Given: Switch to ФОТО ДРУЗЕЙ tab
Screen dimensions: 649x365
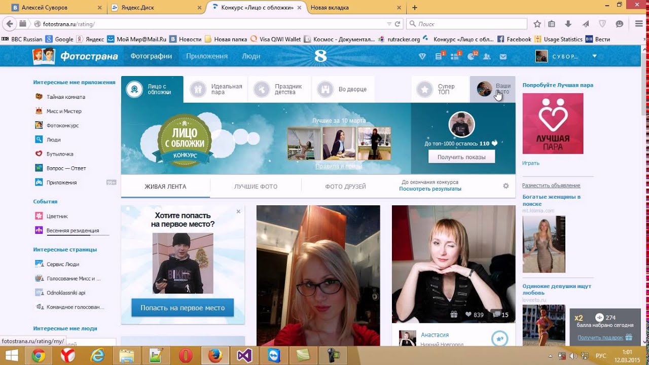Looking at the screenshot, I should coord(345,187).
